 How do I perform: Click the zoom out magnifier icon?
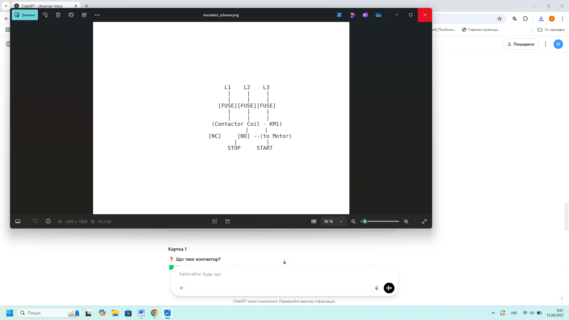[x=353, y=221]
